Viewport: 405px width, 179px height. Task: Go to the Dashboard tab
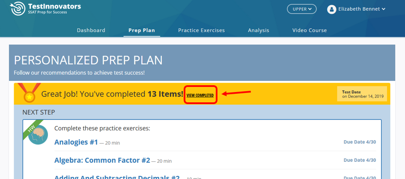click(x=91, y=30)
